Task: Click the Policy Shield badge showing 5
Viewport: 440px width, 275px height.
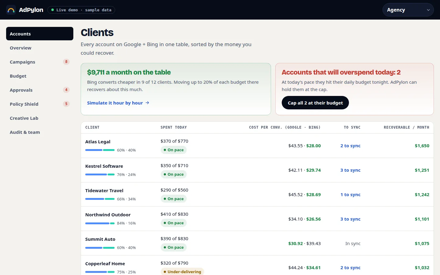Action: coord(66,104)
